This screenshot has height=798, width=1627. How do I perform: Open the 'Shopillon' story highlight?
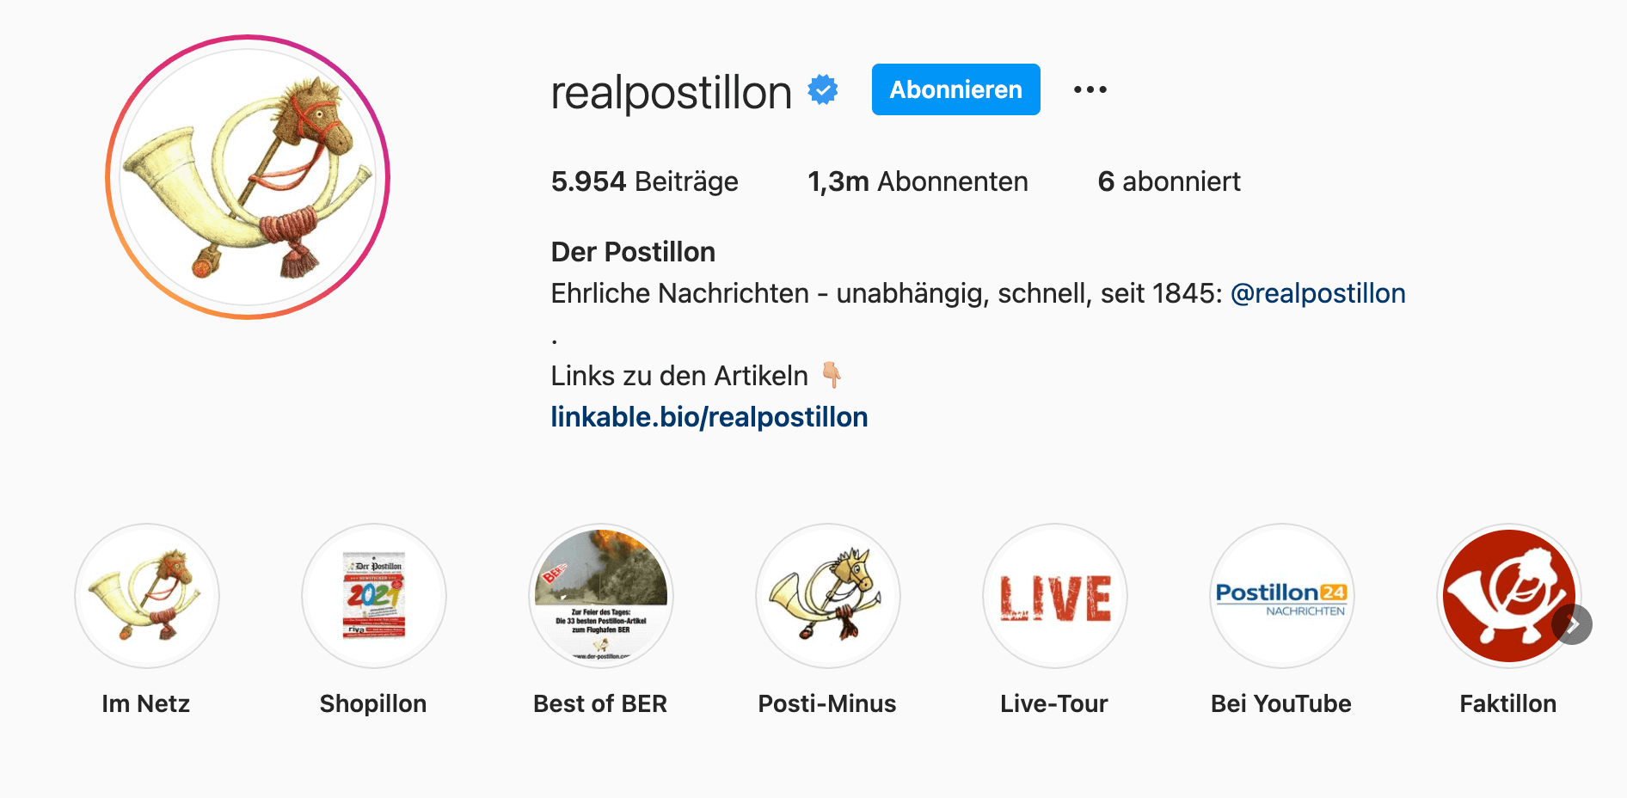coord(373,596)
